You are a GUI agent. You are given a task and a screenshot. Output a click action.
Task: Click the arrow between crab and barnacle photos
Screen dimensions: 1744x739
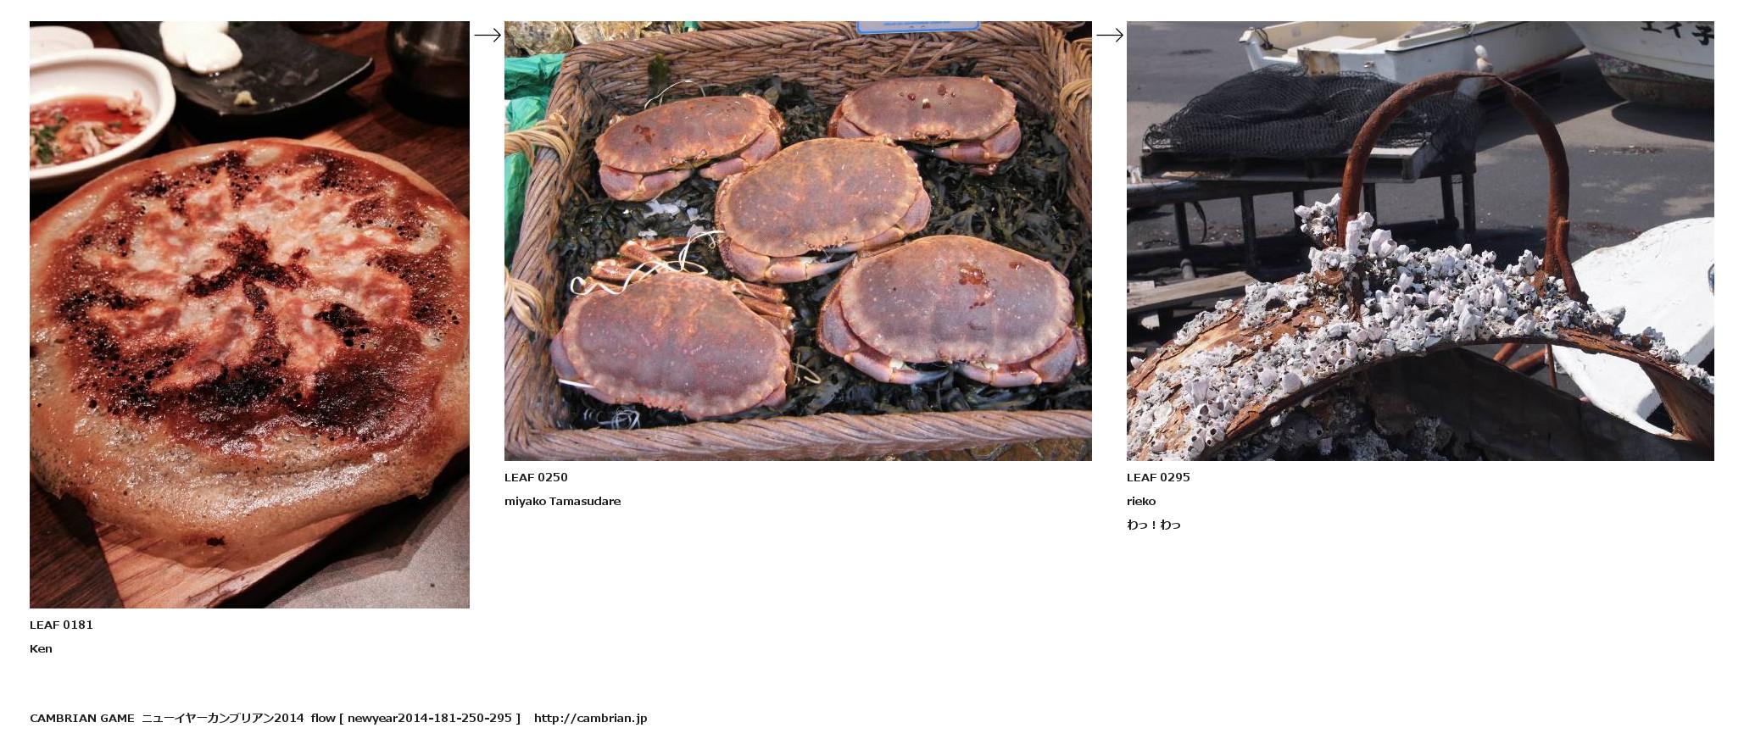pyautogui.click(x=1110, y=35)
